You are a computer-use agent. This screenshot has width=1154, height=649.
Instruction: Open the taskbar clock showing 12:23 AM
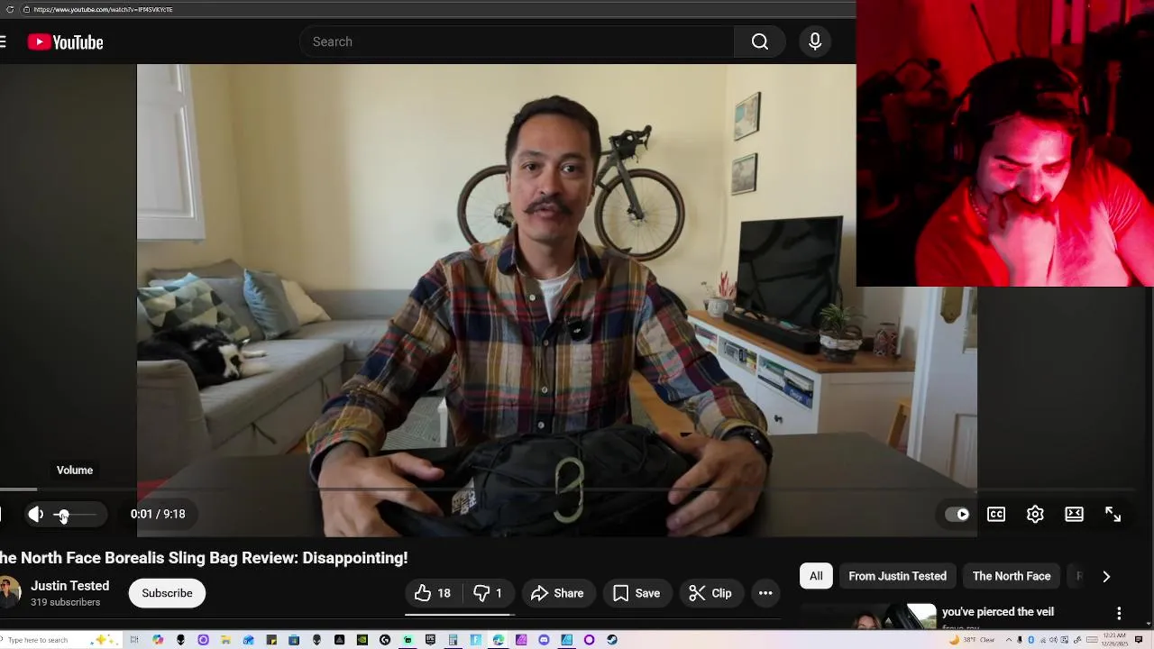tap(1114, 640)
